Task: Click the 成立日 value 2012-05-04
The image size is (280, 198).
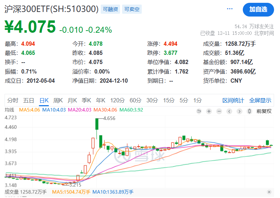Action: pos(41,81)
